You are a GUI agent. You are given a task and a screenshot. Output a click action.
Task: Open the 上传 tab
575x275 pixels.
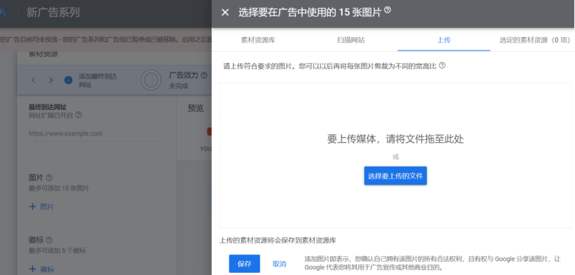click(x=443, y=40)
